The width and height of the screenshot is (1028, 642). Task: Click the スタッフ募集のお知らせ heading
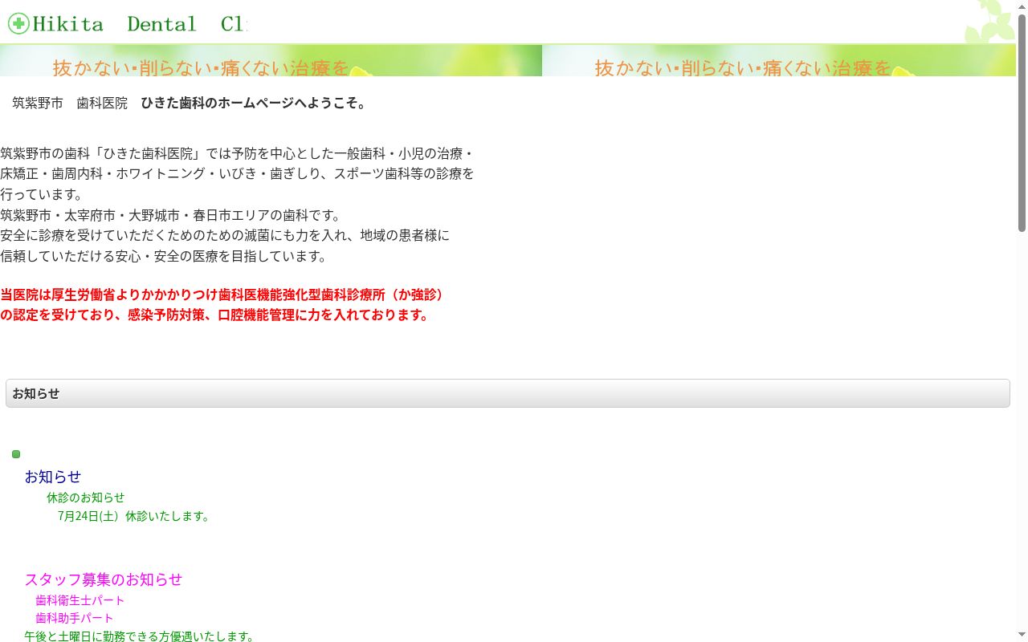104,579
